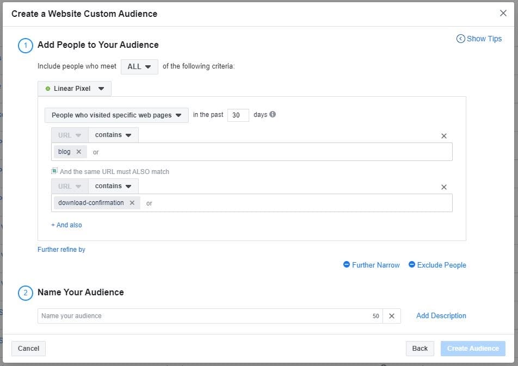Remove the blog URL rule with X
Image resolution: width=518 pixels, height=366 pixels.
tap(444, 136)
